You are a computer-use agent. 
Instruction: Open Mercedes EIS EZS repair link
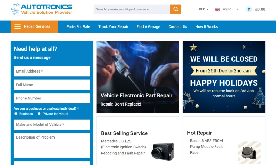pyautogui.click(x=124, y=147)
